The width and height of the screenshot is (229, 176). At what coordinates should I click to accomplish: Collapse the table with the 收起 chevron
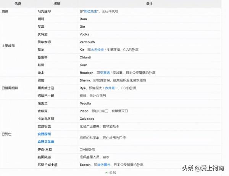[110, 173]
